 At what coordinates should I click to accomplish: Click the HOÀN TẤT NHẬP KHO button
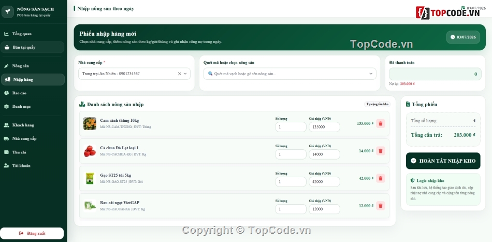443,161
